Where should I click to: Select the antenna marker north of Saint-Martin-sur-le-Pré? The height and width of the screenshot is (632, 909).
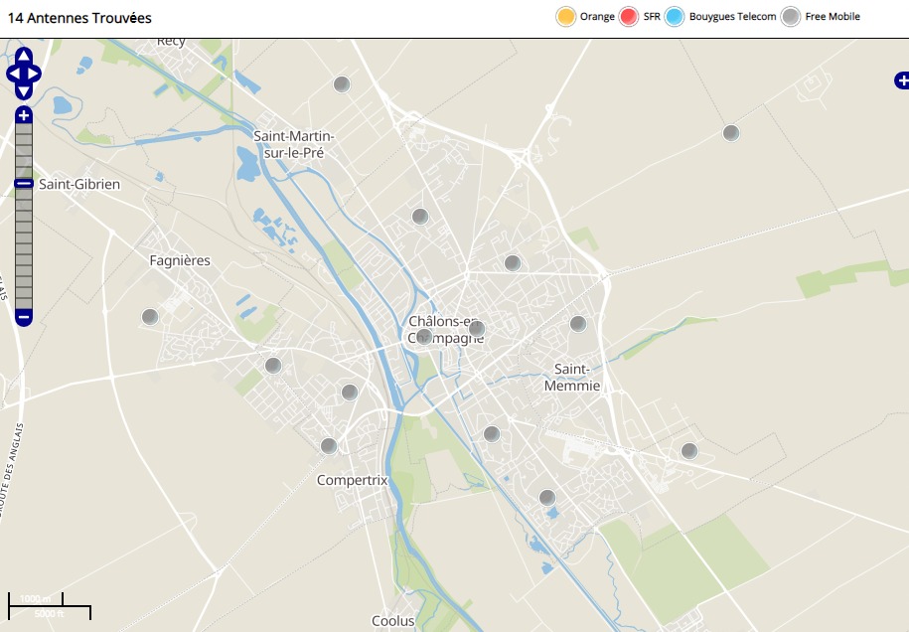[x=342, y=84]
